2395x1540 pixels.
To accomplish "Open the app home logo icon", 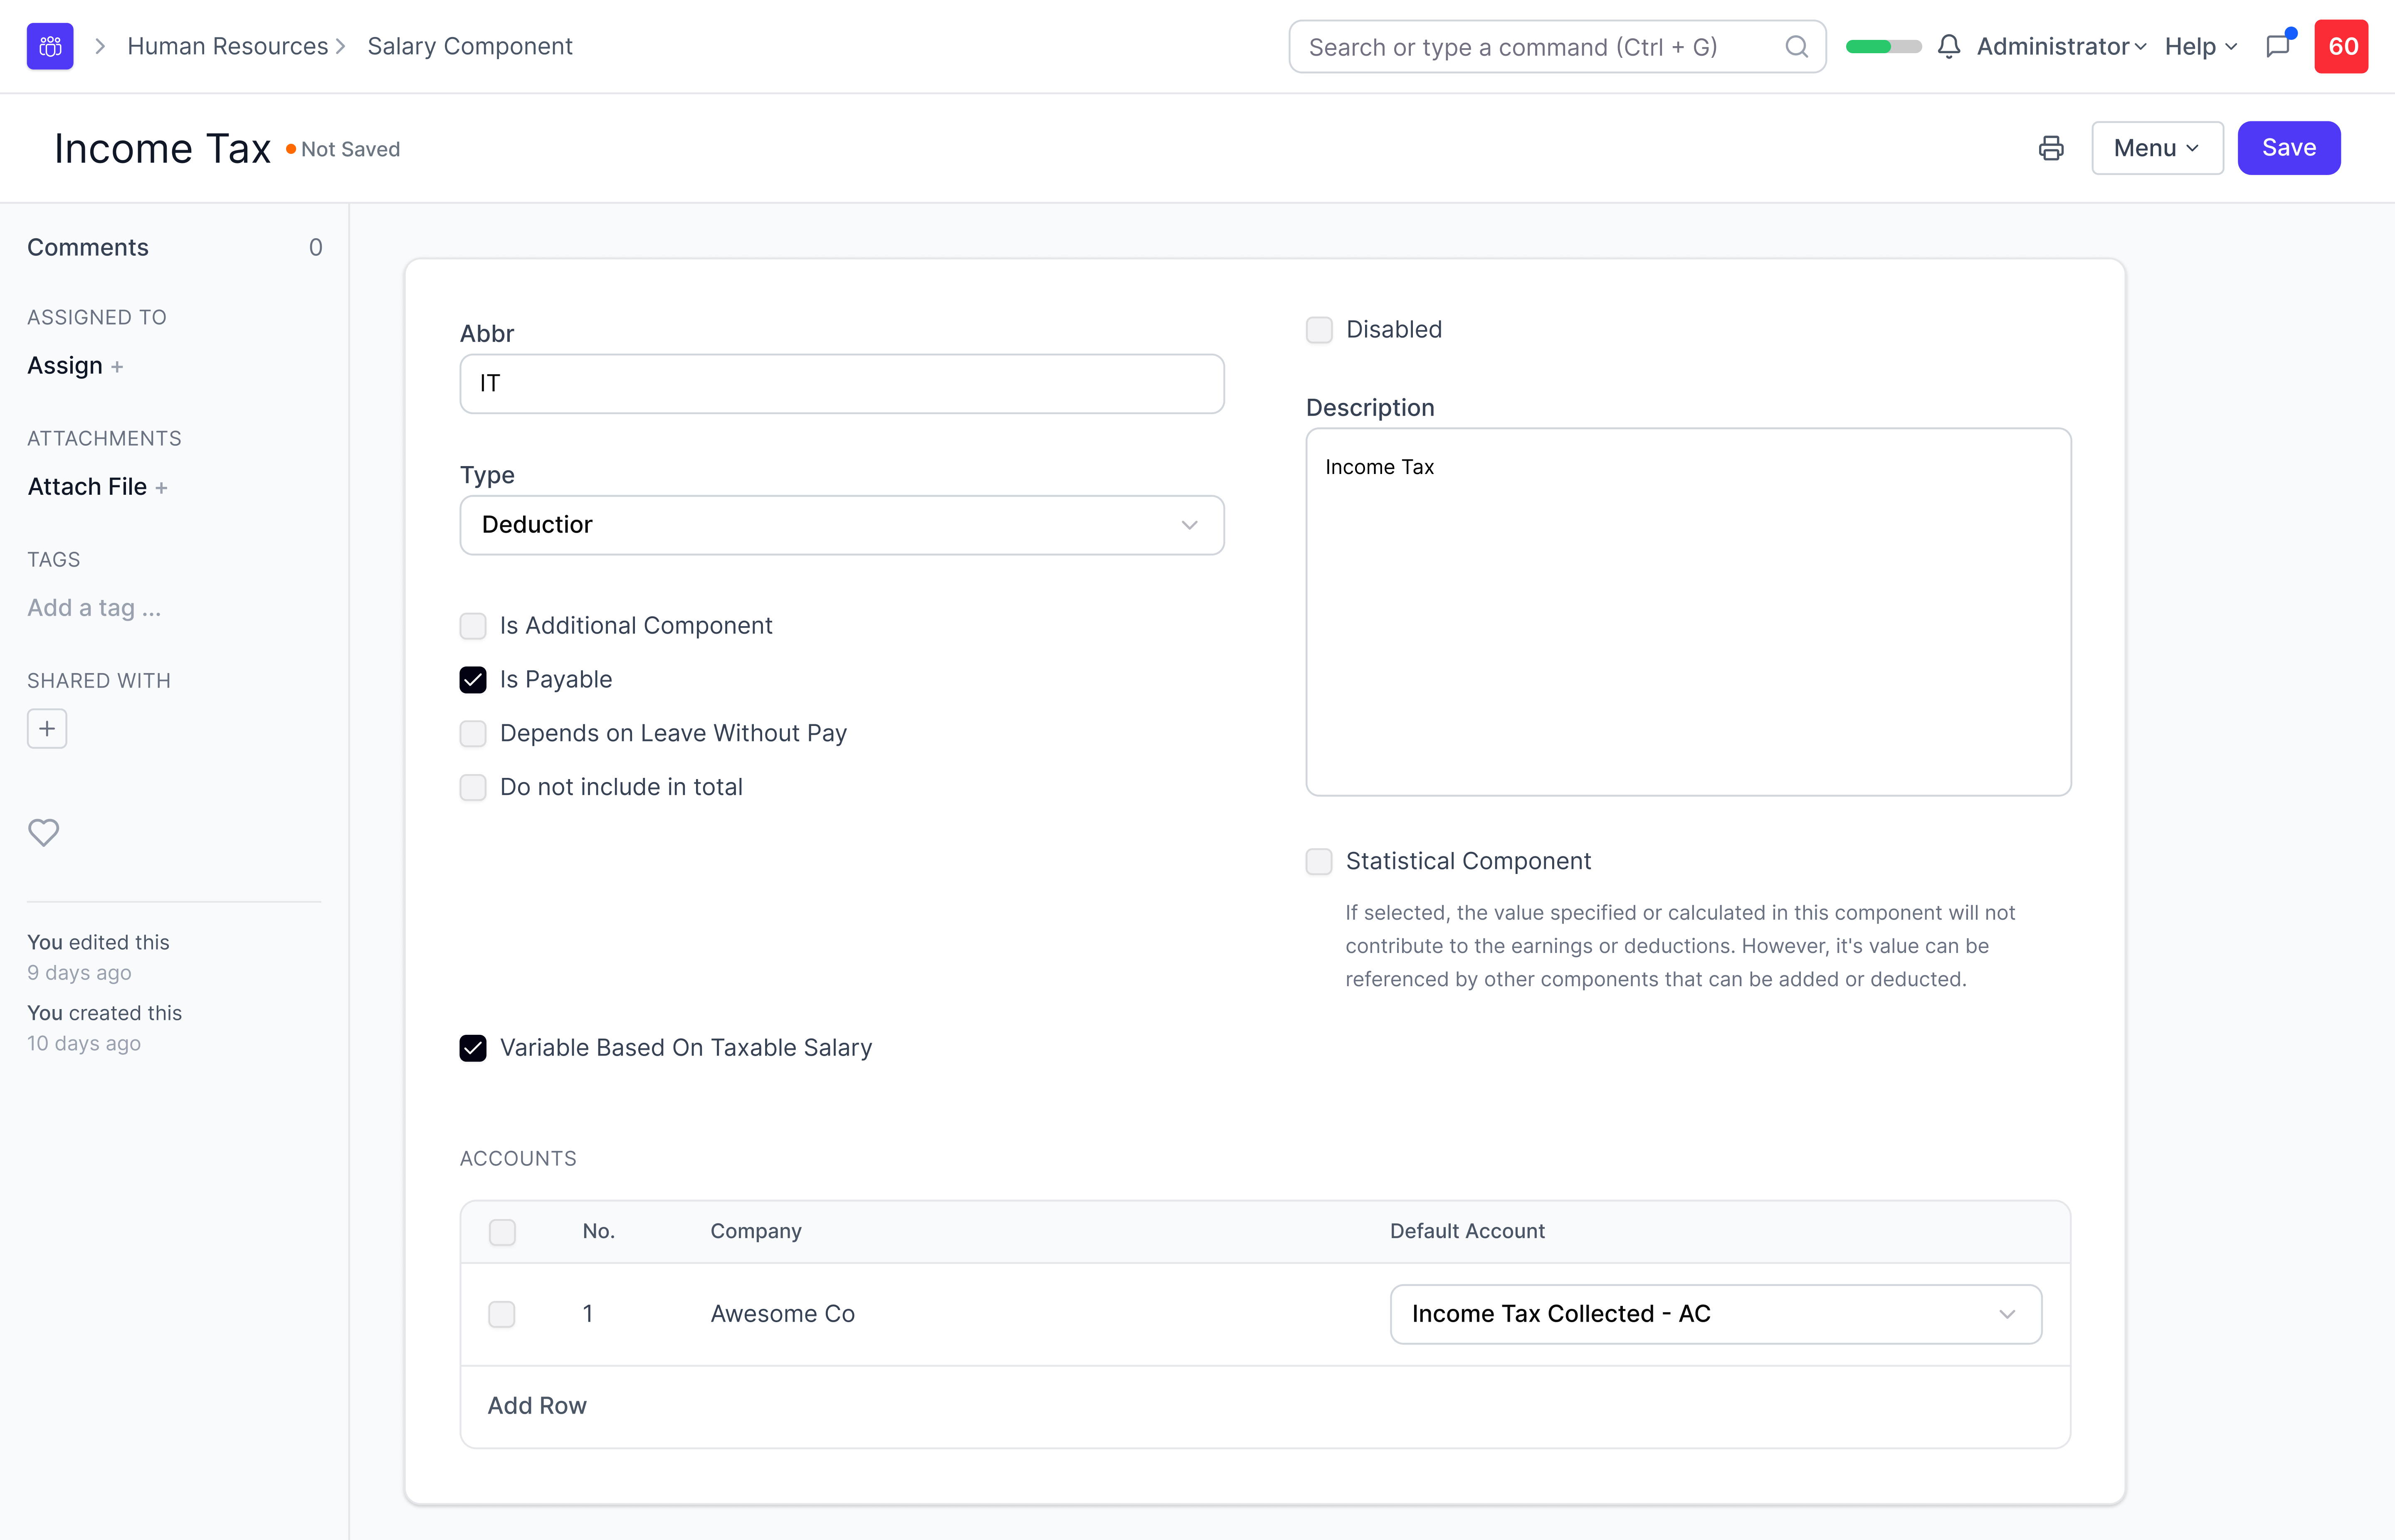I will [x=50, y=46].
